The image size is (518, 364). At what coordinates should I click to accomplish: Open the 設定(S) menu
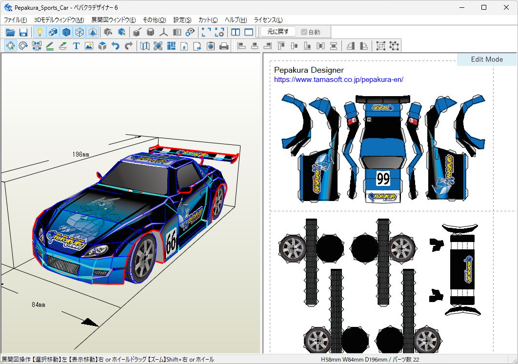click(182, 20)
